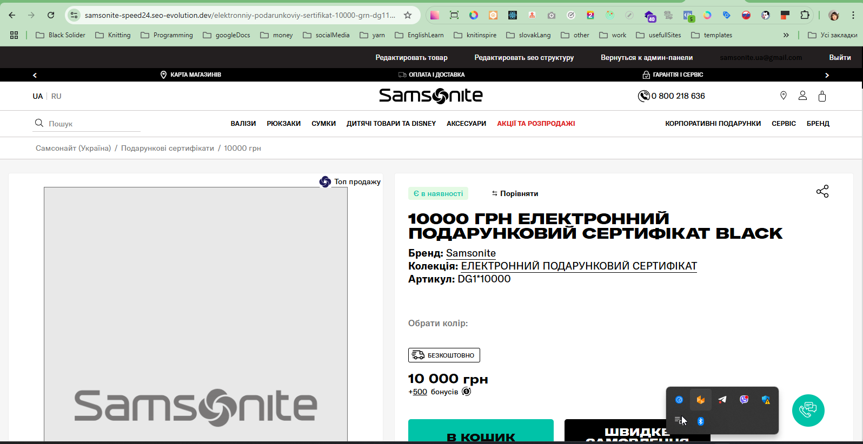Image resolution: width=863 pixels, height=444 pixels.
Task: Open the Samsonite brand link
Action: tap(471, 253)
